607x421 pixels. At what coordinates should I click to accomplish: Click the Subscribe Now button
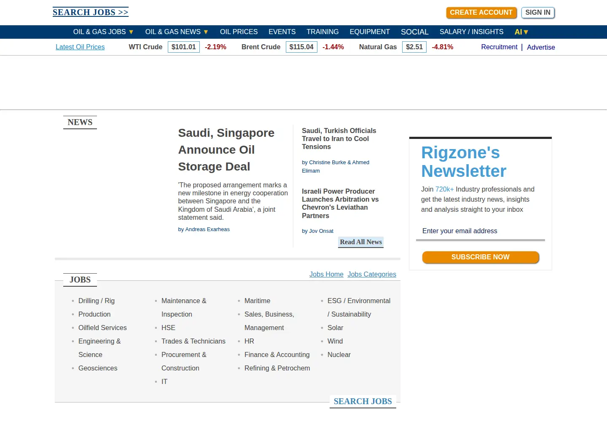click(x=481, y=257)
